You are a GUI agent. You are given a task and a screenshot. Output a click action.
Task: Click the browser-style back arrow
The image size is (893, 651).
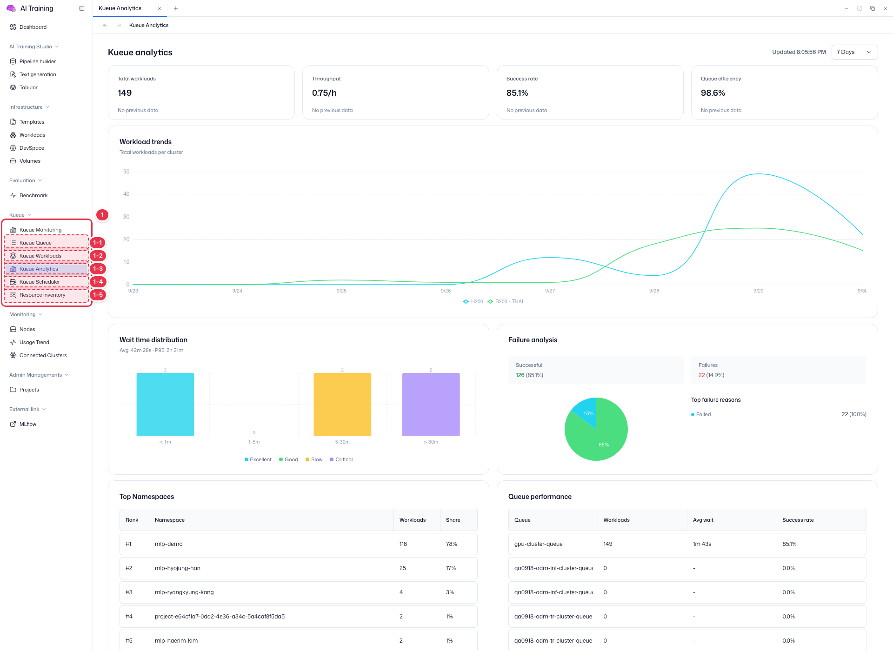point(105,25)
